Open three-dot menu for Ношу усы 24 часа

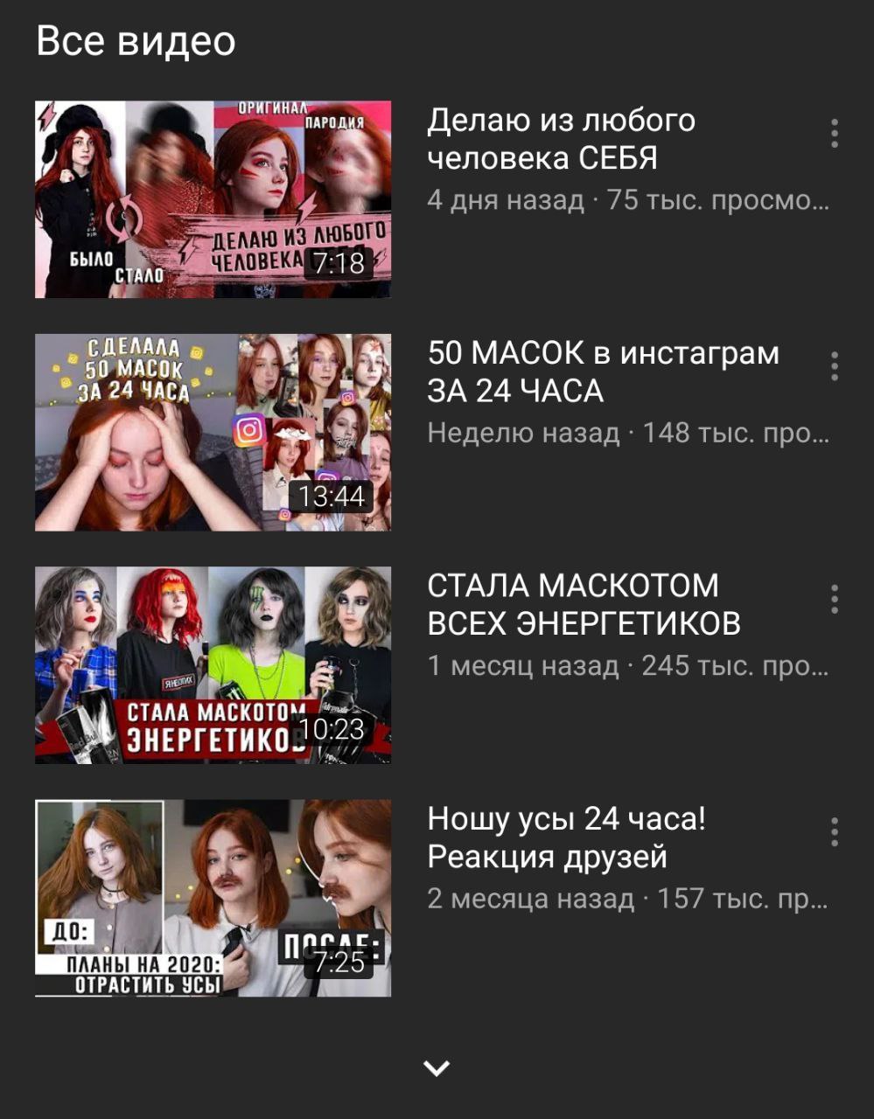coord(834,832)
